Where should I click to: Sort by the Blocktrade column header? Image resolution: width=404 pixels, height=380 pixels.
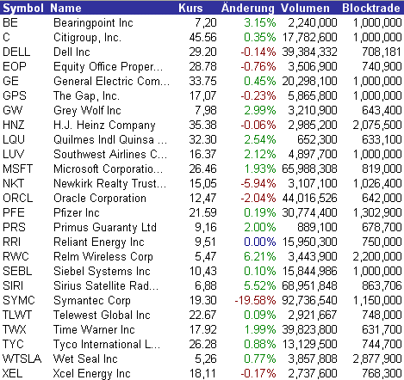tap(371, 8)
